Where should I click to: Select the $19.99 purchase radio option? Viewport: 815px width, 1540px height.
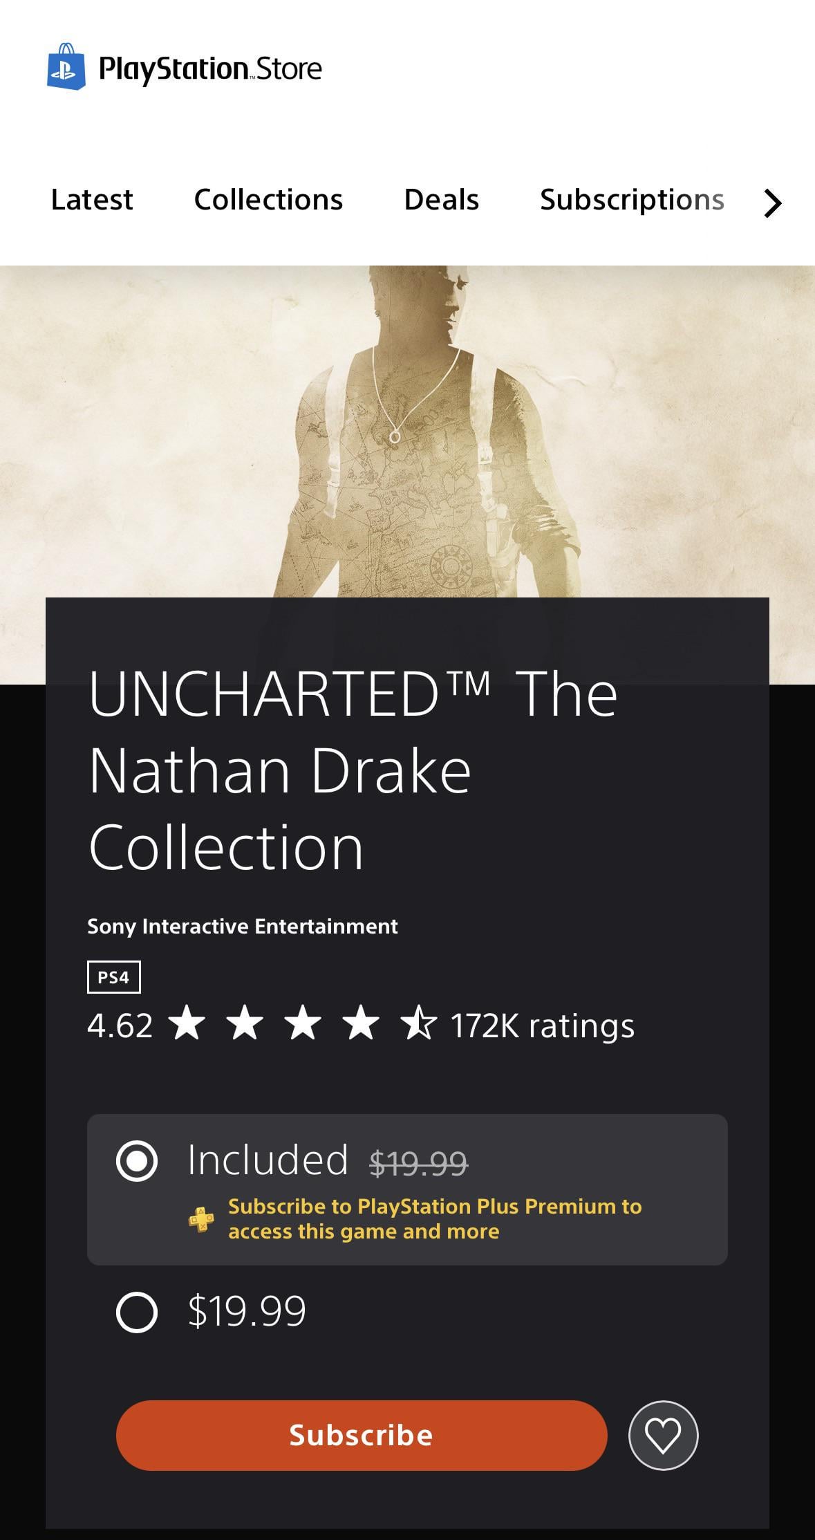pyautogui.click(x=137, y=1312)
